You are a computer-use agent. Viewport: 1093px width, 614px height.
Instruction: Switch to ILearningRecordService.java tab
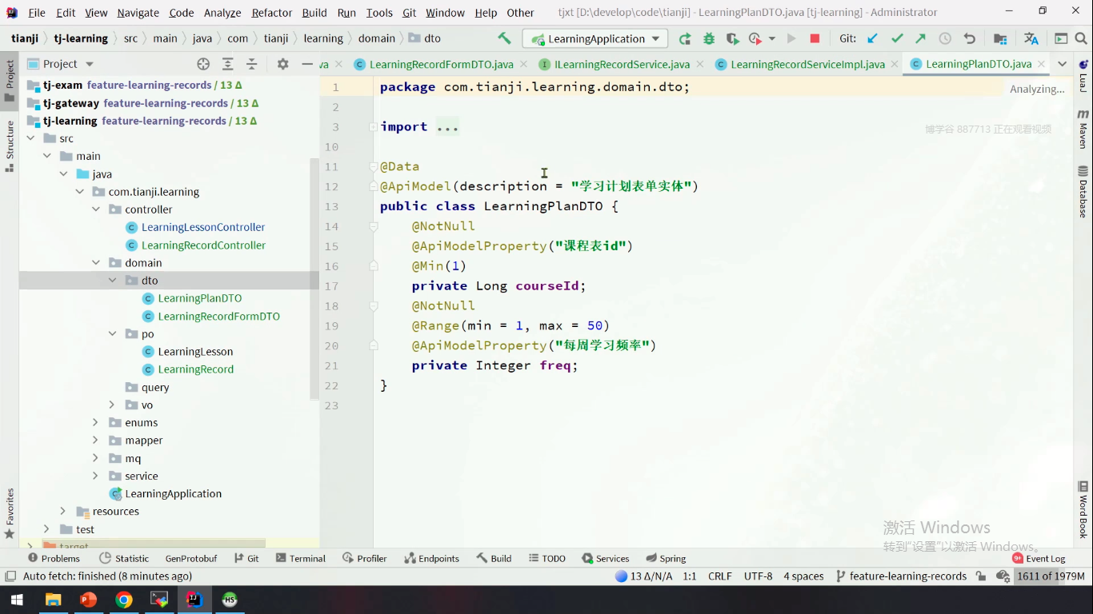[x=622, y=64]
